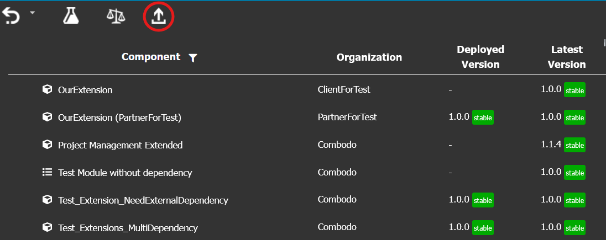
Task: Click the Project Management Extended cube icon
Action: (47, 145)
